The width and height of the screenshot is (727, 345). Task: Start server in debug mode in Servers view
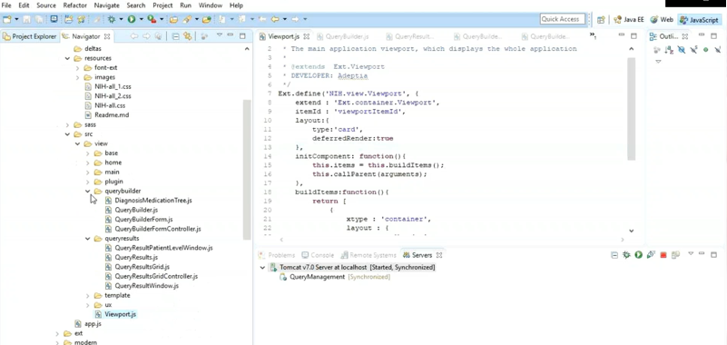(x=626, y=254)
